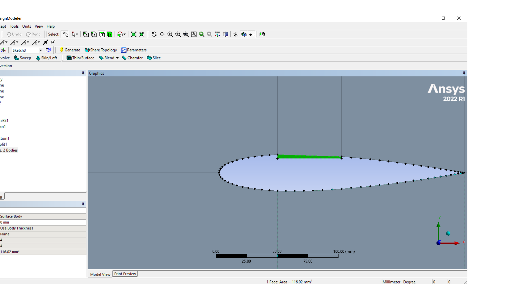Click the 'Surface Body' details cell
This screenshot has width=505, height=284.
coord(43,216)
